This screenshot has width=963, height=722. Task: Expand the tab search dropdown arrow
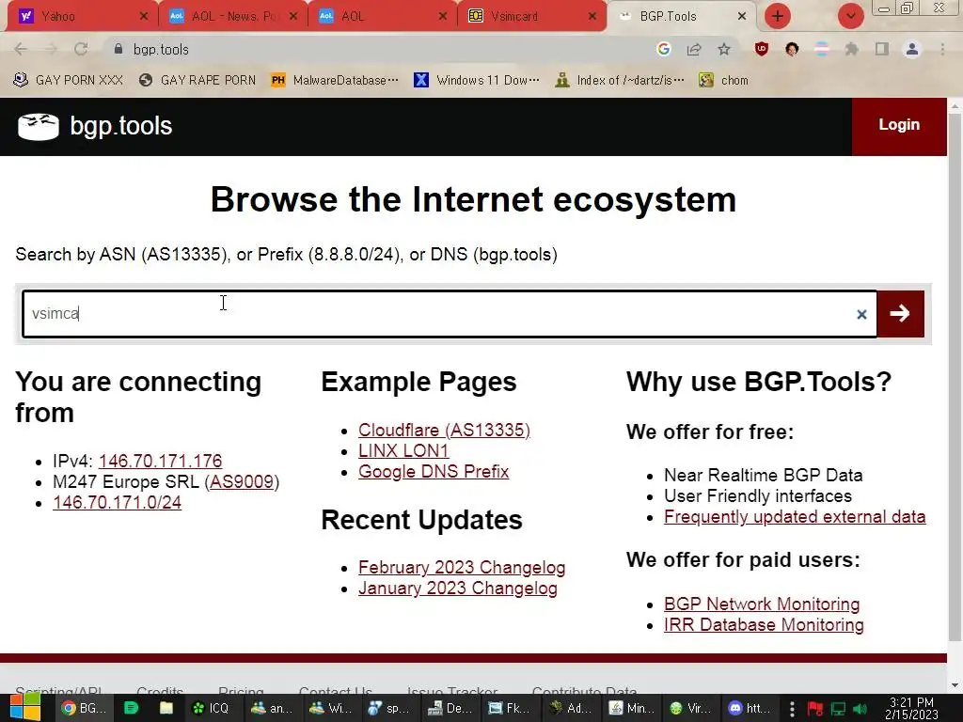pos(850,16)
